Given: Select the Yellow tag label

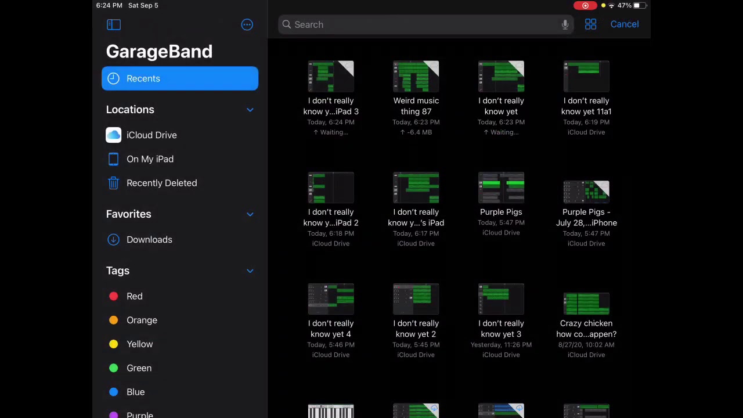Looking at the screenshot, I should coord(140,344).
